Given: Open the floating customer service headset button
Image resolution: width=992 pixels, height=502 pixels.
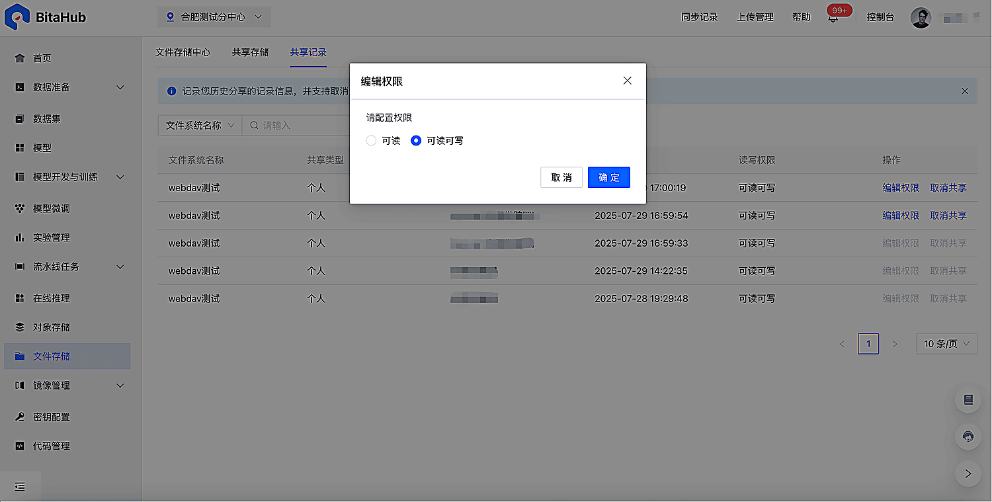Looking at the screenshot, I should [x=968, y=437].
